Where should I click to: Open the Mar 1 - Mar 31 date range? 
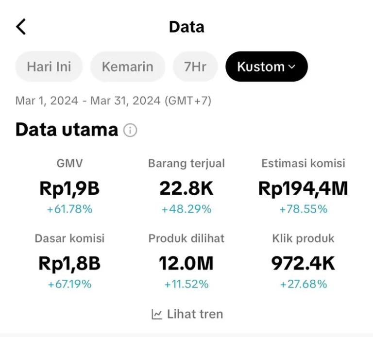point(113,101)
